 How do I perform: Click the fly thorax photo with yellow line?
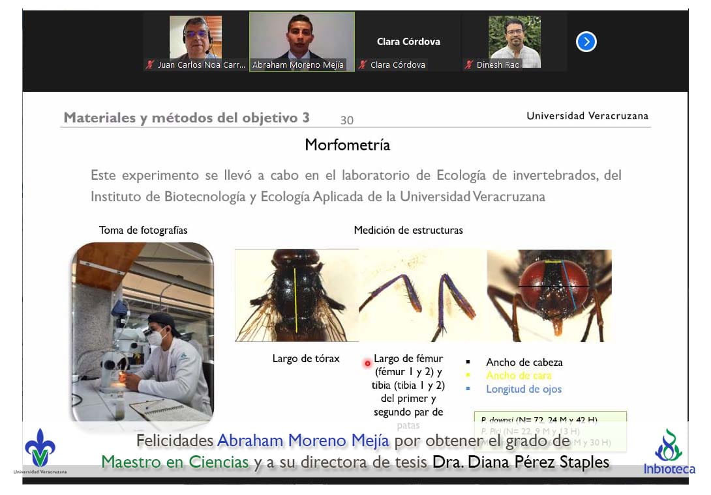[296, 295]
